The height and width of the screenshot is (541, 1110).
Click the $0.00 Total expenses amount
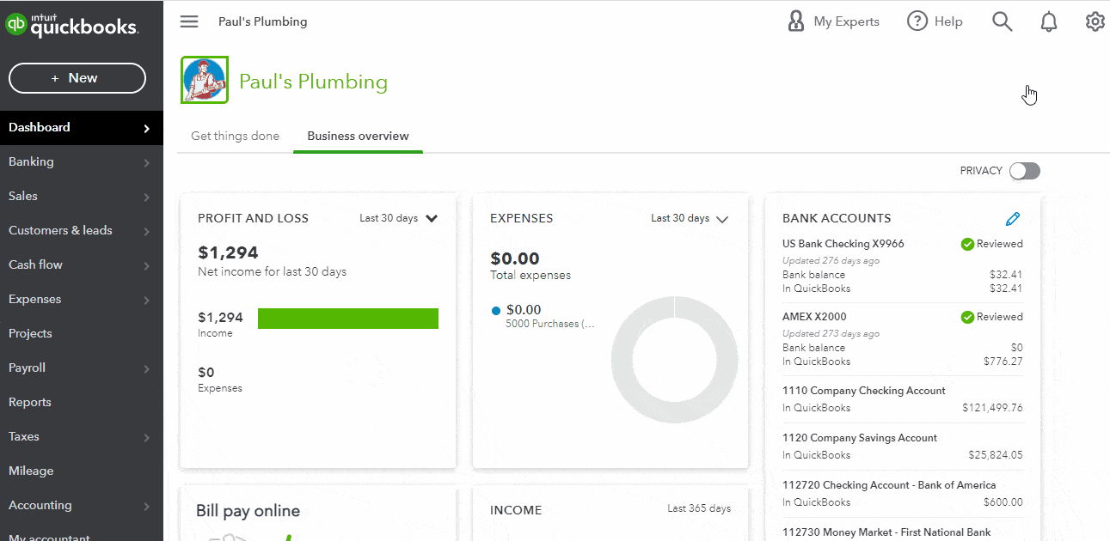pos(515,258)
